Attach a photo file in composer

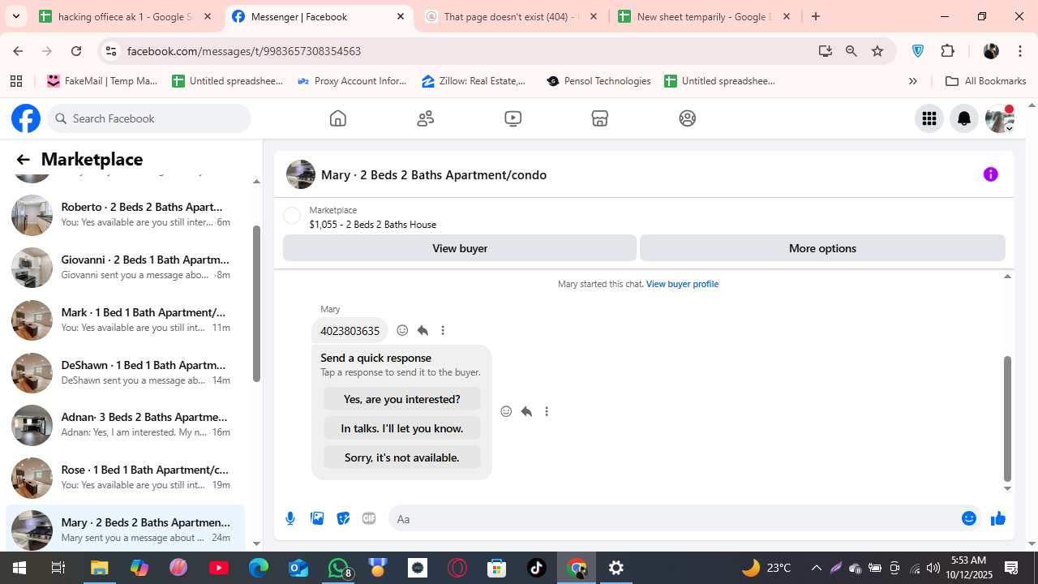pyautogui.click(x=317, y=518)
